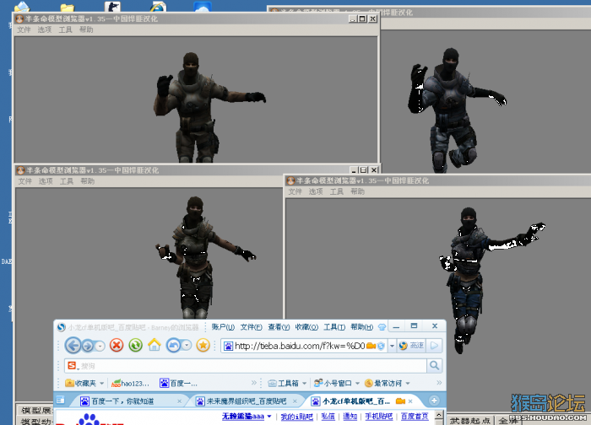Open the browser 帮助(H) menu
Image resolution: width=591 pixels, height=425 pixels.
point(362,326)
